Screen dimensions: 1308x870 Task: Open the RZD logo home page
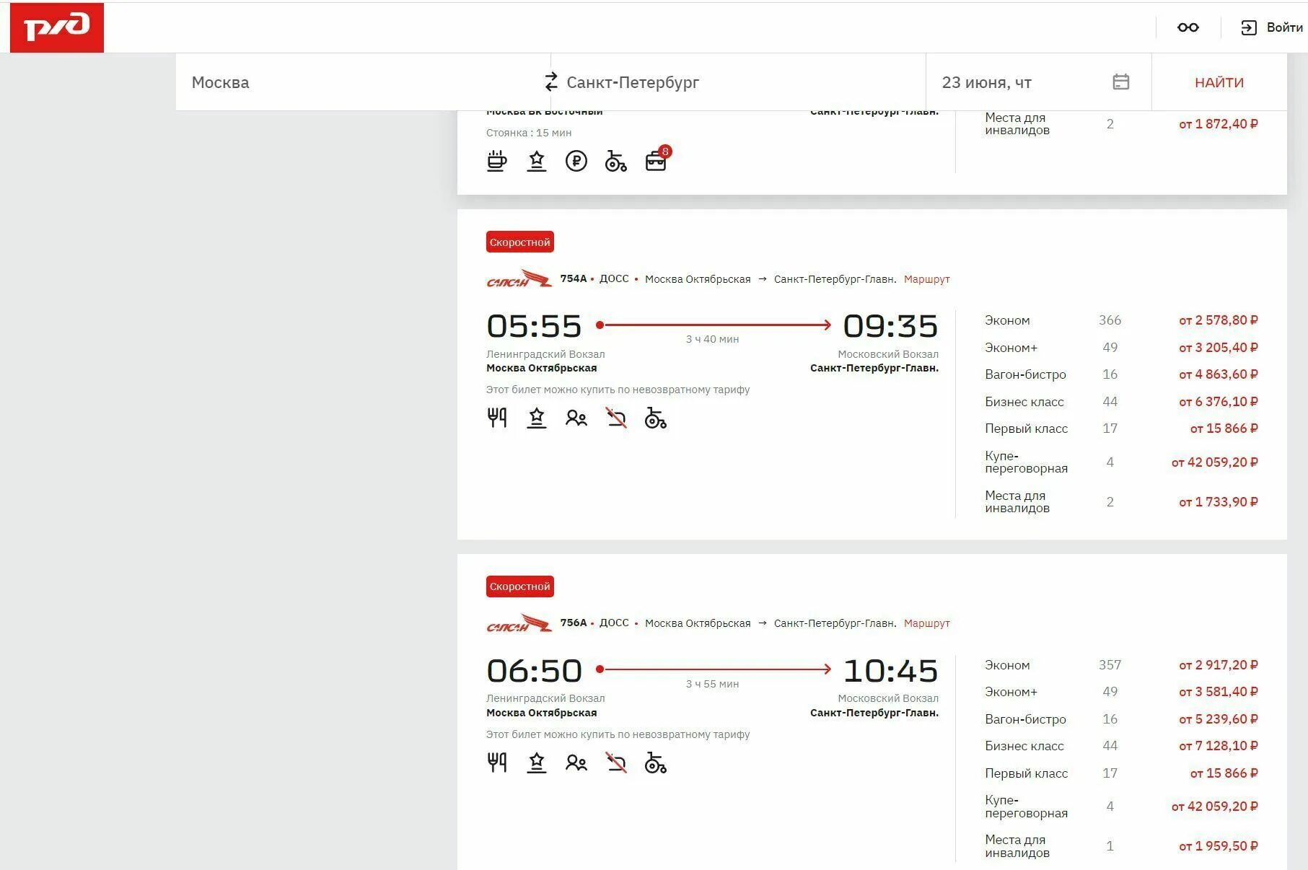click(x=57, y=27)
